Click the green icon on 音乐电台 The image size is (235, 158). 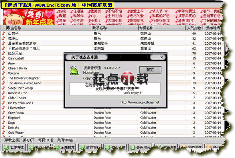(132, 148)
